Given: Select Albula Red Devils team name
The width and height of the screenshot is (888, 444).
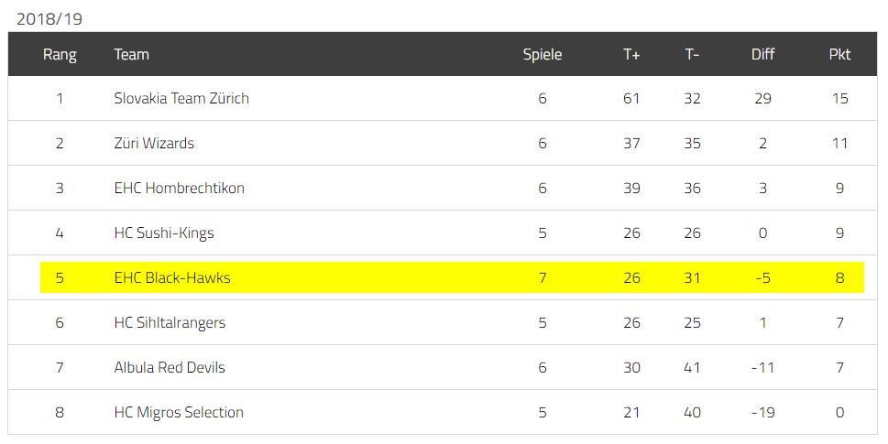Looking at the screenshot, I should 170,367.
